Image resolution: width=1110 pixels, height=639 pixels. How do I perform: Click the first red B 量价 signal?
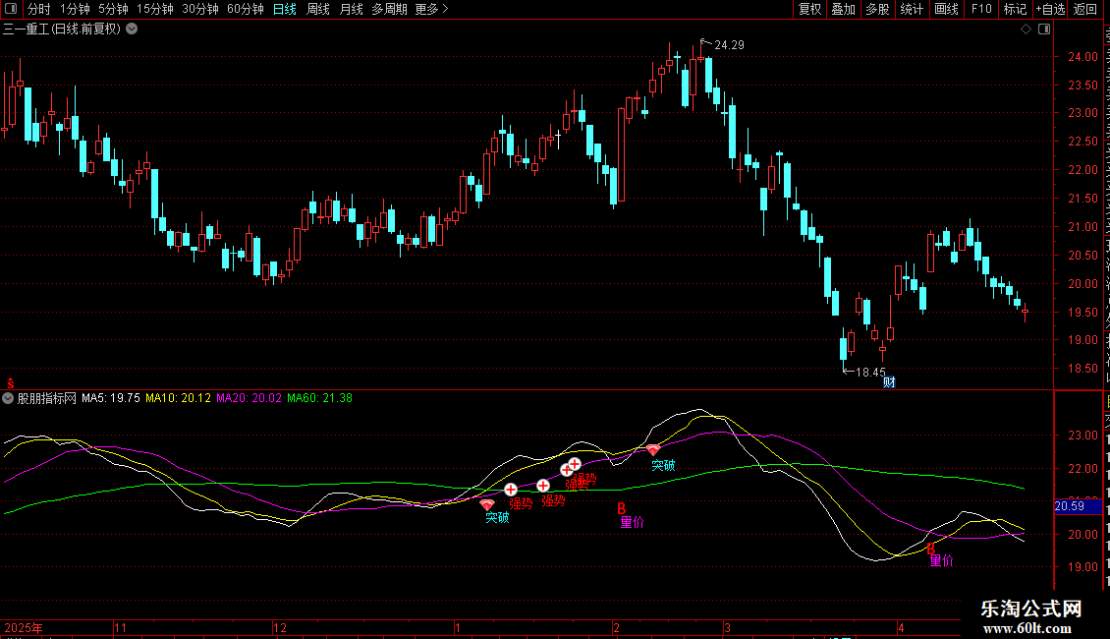[622, 508]
